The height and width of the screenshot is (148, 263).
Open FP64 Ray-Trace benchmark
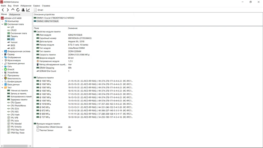[17, 133]
